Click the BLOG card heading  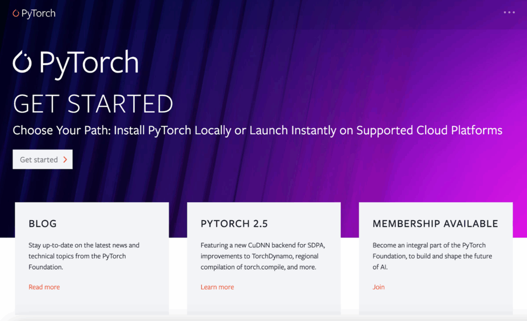pos(43,224)
